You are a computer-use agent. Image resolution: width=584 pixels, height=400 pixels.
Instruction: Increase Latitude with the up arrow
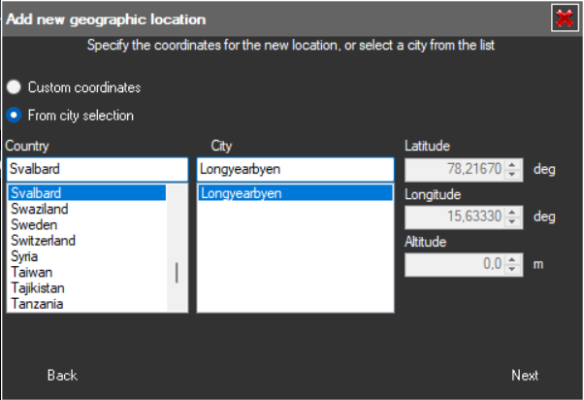(512, 165)
